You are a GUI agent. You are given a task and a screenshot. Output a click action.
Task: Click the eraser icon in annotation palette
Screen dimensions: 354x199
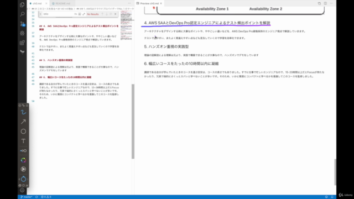coord(20,186)
